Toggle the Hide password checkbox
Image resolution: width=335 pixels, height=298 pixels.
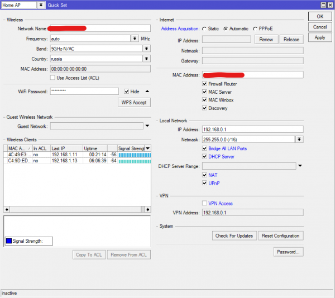pyautogui.click(x=127, y=92)
